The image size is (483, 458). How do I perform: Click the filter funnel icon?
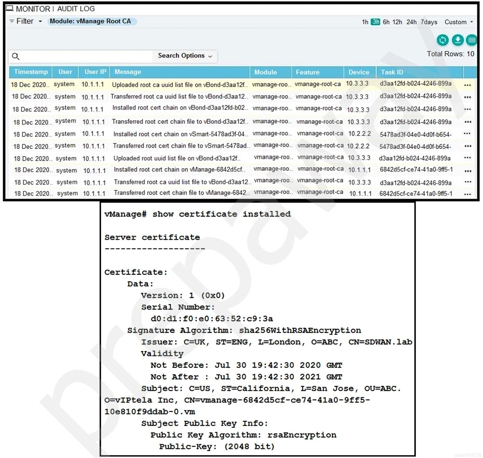(12, 21)
